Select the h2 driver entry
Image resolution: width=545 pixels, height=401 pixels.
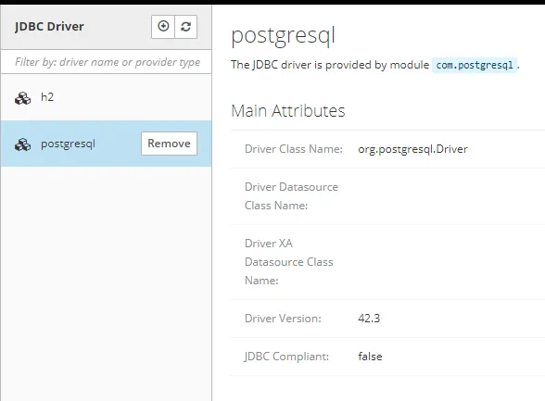coord(106,97)
